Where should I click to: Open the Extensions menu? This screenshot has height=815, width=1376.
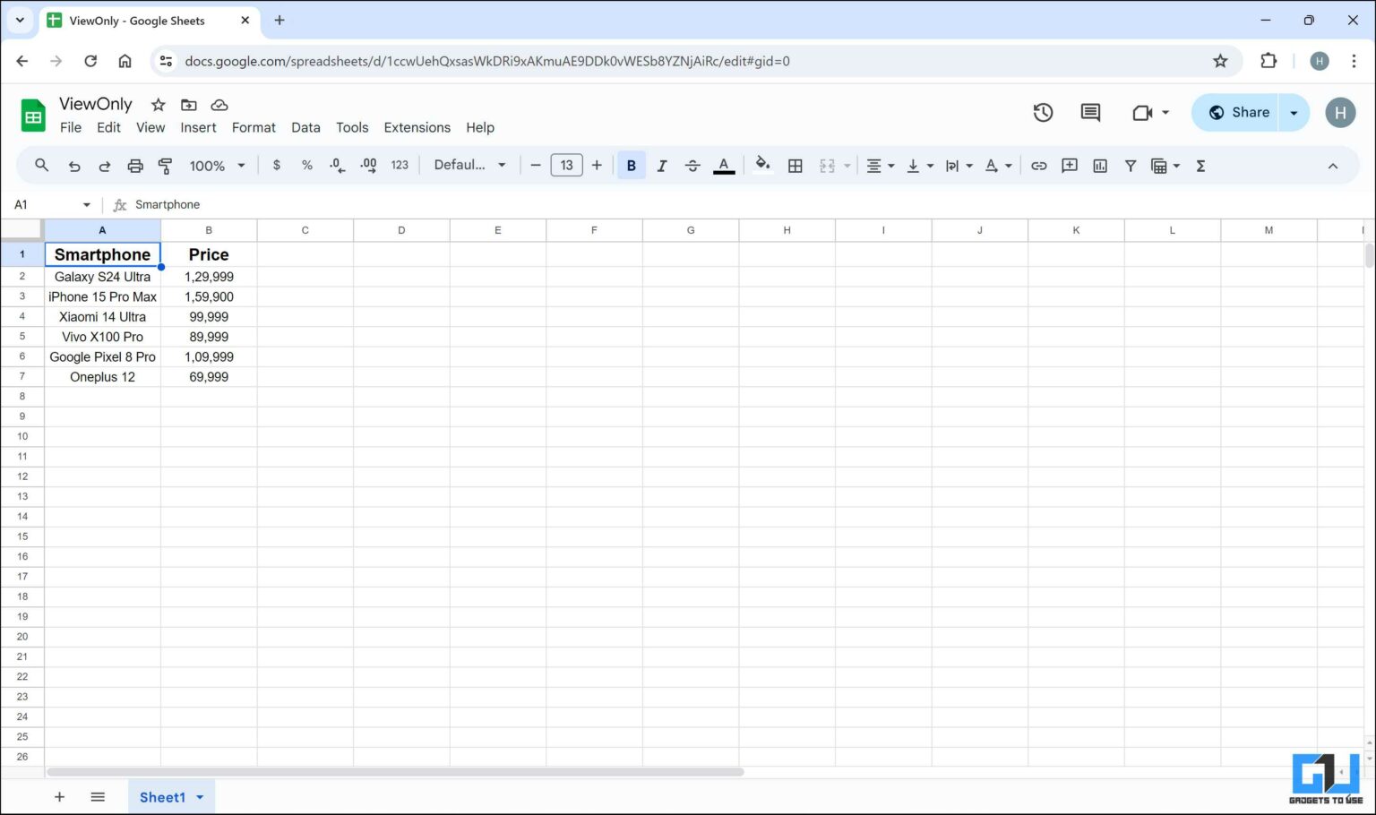click(x=417, y=127)
